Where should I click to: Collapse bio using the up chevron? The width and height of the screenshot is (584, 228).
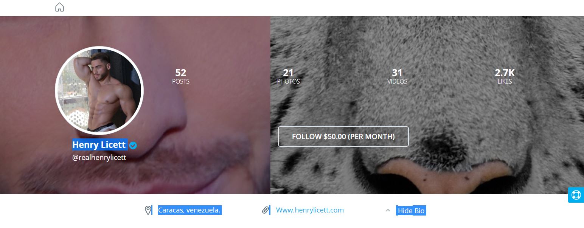pyautogui.click(x=388, y=211)
